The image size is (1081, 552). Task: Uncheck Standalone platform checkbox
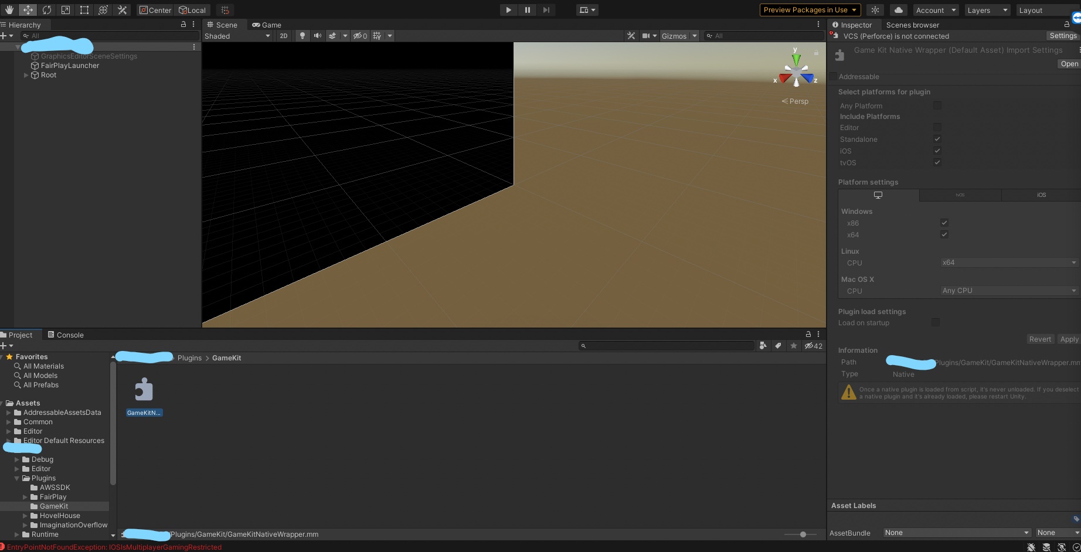937,139
